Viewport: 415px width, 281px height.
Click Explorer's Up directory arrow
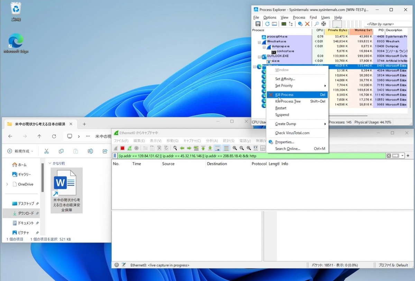(39, 136)
